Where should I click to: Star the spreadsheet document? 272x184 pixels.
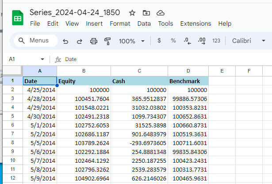[x=132, y=12]
